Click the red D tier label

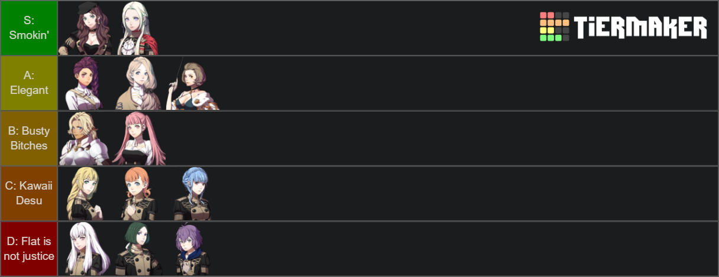(x=28, y=249)
